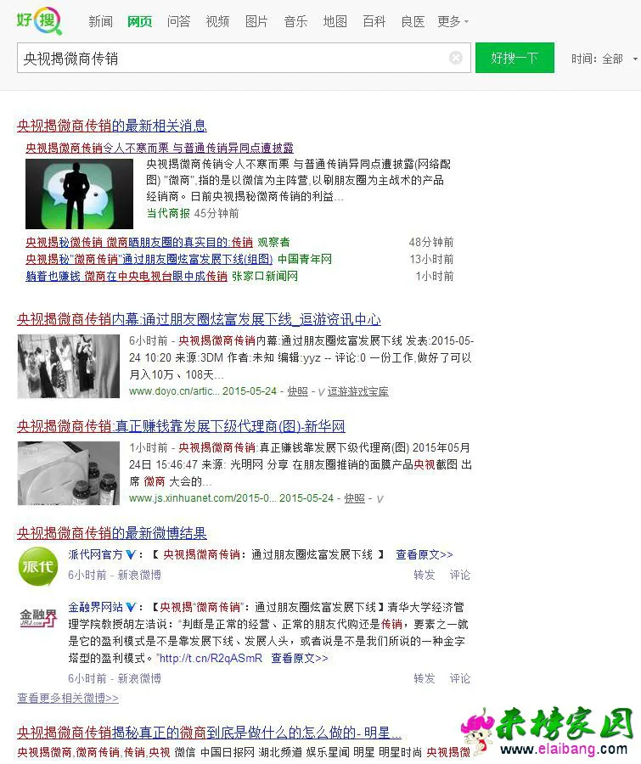Expand the 更多 navigation dropdown
The height and width of the screenshot is (764, 641).
(453, 21)
